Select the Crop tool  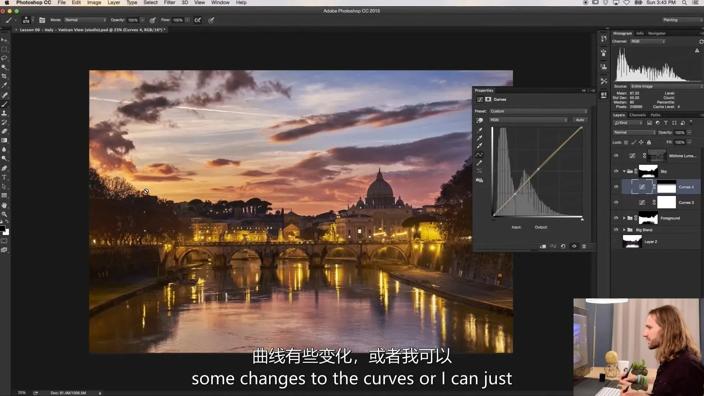click(x=4, y=76)
